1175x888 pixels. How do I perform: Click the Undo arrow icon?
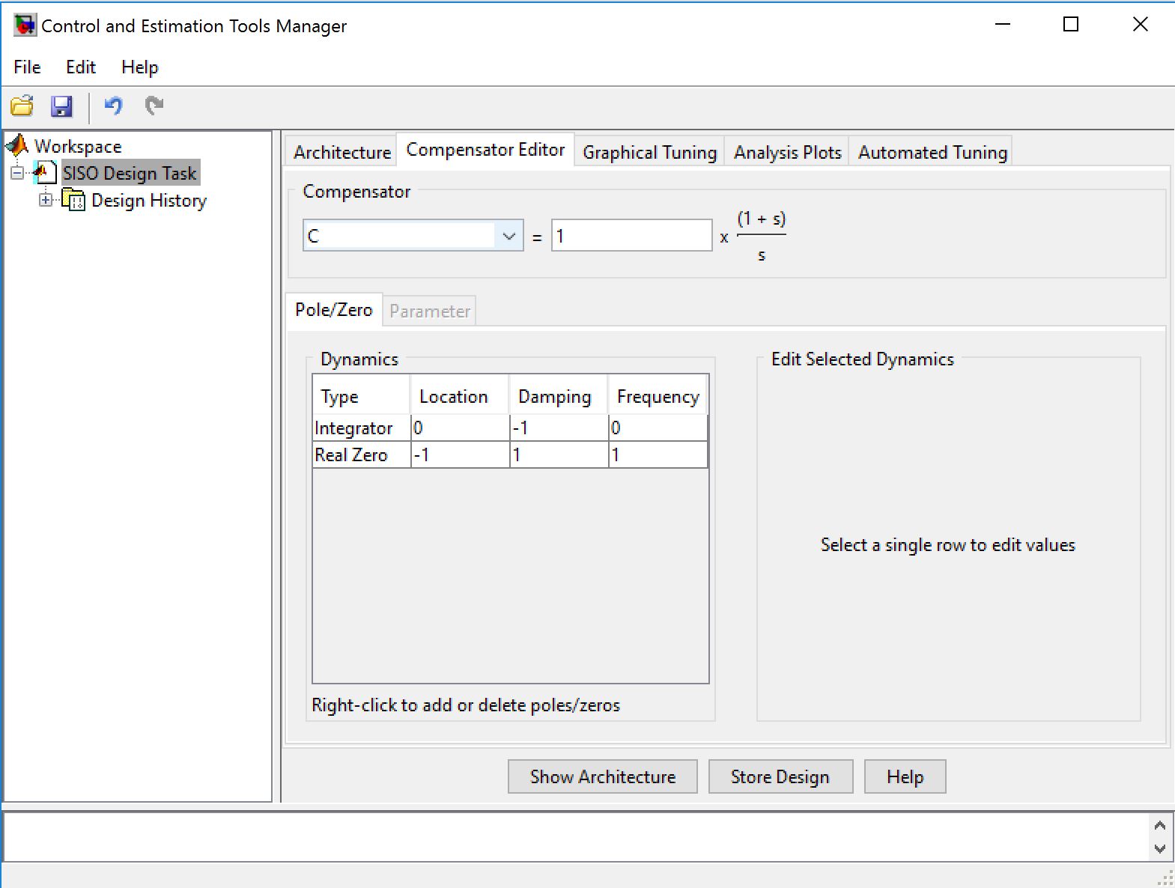pyautogui.click(x=113, y=106)
